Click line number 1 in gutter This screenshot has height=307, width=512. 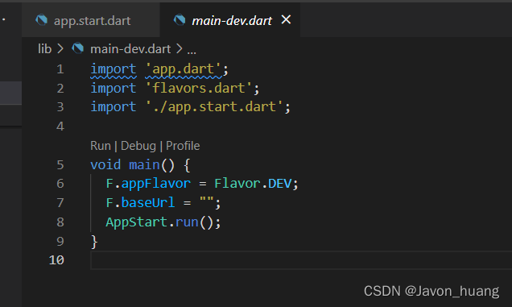[x=60, y=69]
